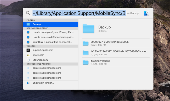Click imore.com website result text
The height and width of the screenshot is (101, 170).
click(x=38, y=55)
